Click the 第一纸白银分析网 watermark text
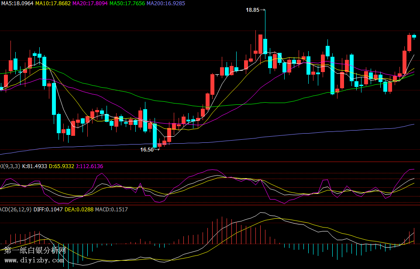This screenshot has width=420, height=269. click(x=35, y=251)
